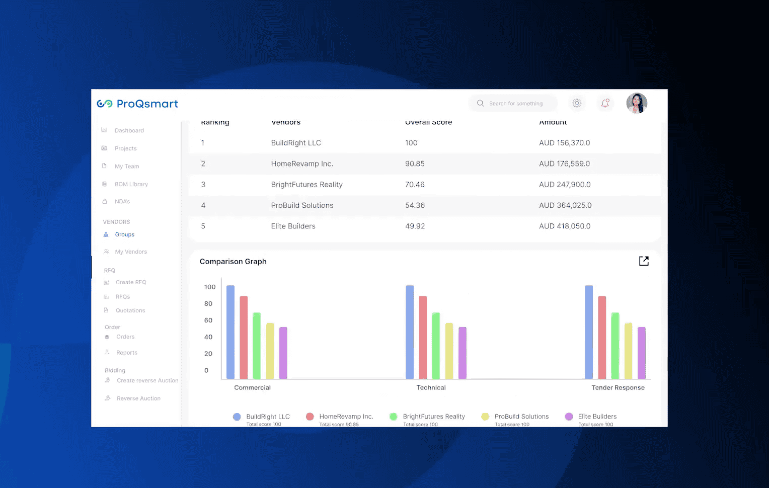
Task: Navigate to Reverse Auction
Action: coord(139,398)
